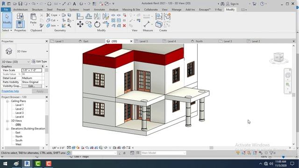Image resolution: width=299 pixels, height=168 pixels.
Task: Close the {3D} view tab
Action: pyautogui.click(x=131, y=41)
